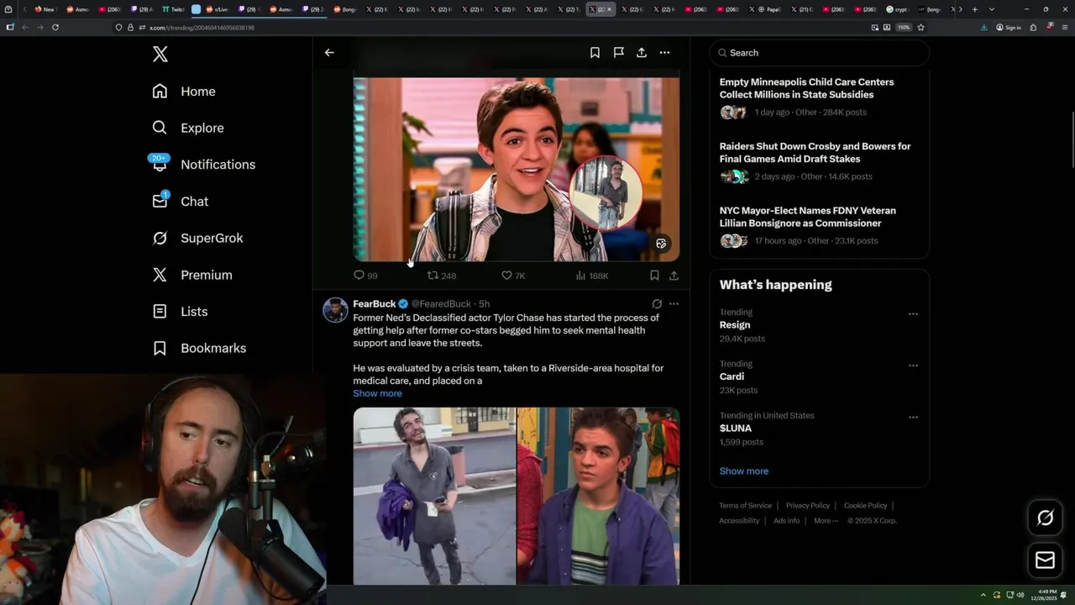Open image edit icon on top video

pos(661,244)
